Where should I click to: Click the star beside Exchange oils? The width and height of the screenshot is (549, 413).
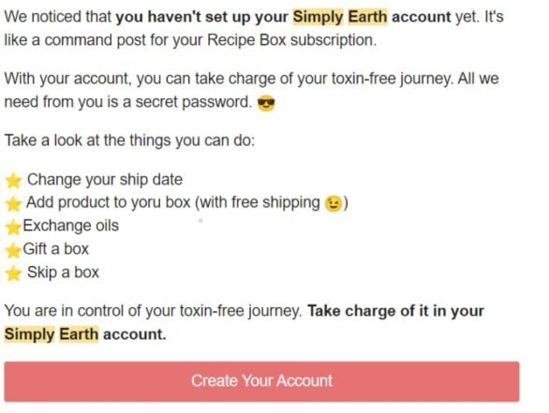13,227
